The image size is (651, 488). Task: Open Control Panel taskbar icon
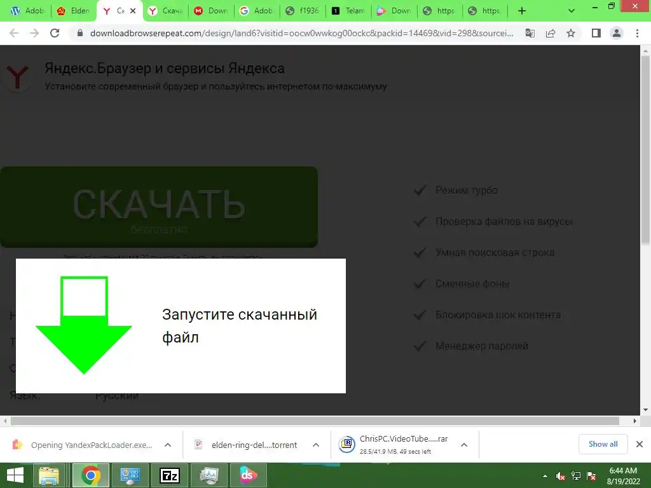130,475
